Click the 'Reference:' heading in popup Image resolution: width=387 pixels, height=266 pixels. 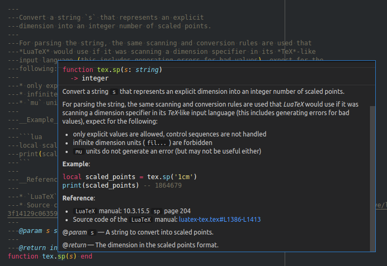tap(79, 198)
